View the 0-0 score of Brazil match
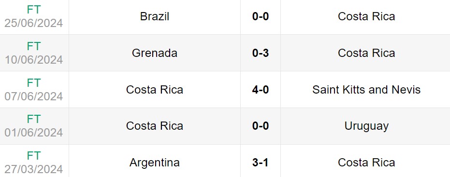The width and height of the screenshot is (450, 177). pyautogui.click(x=261, y=16)
